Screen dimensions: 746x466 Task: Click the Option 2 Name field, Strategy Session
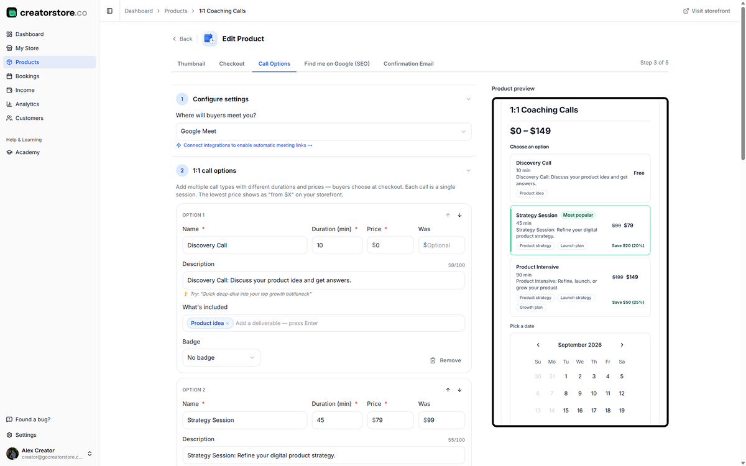(x=245, y=420)
